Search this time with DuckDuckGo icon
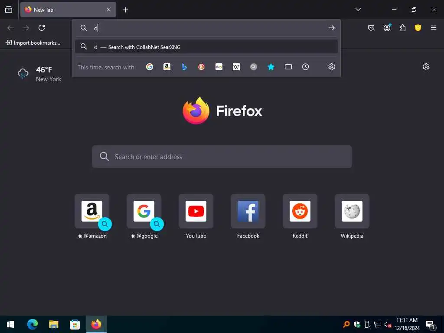 point(201,67)
